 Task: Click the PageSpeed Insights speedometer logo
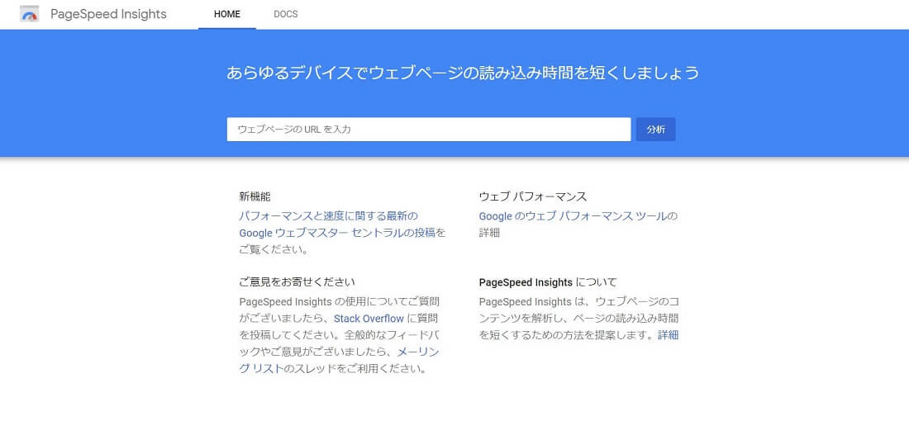(30, 14)
